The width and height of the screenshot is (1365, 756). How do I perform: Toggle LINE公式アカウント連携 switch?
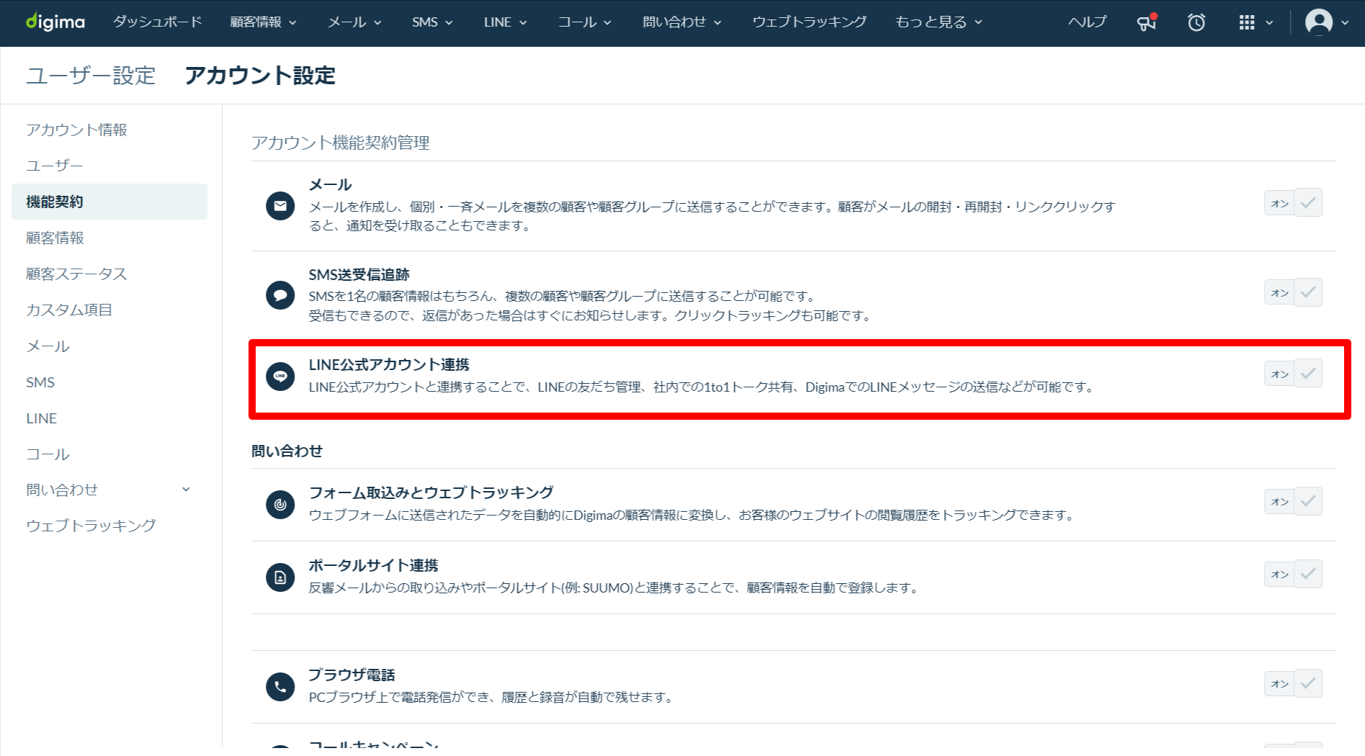(1293, 374)
